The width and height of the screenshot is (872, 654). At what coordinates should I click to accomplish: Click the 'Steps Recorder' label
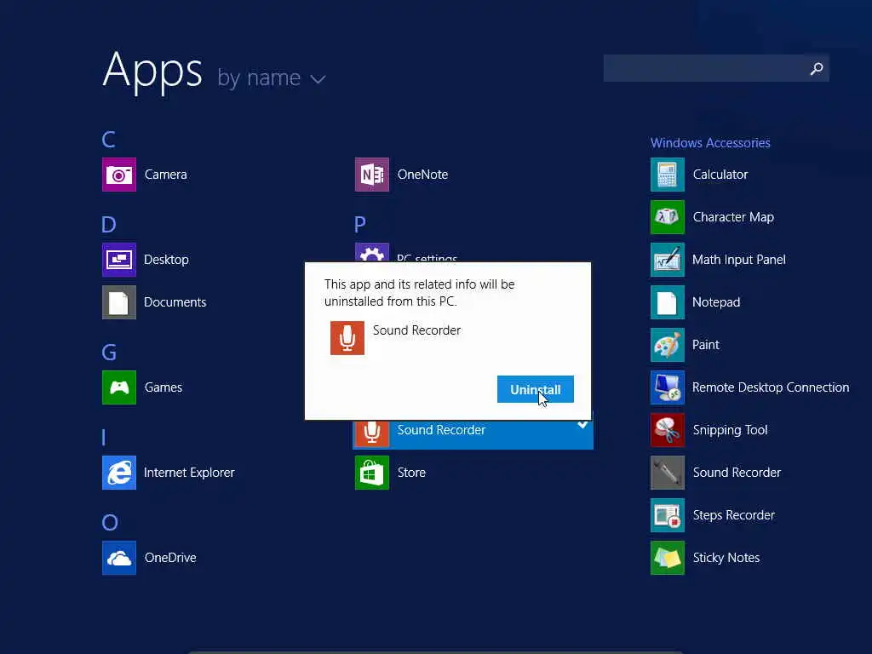click(x=733, y=515)
